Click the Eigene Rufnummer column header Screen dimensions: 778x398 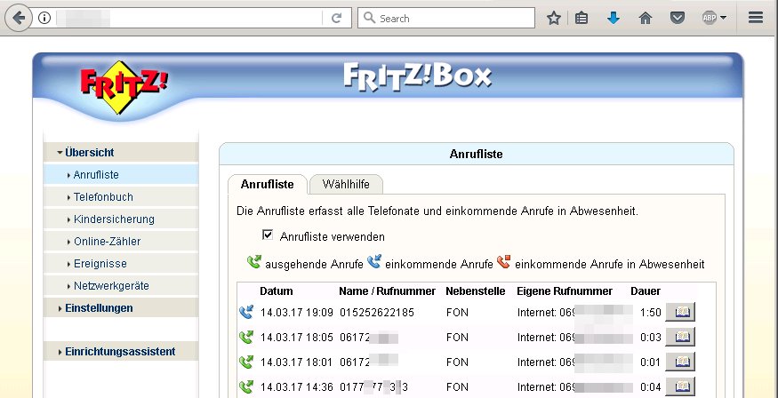point(565,291)
